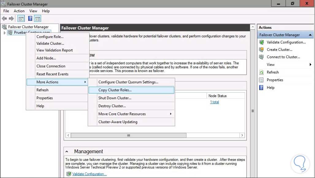Click the vertical scrollbar up arrow
The height and width of the screenshot is (178, 315).
[253, 27]
